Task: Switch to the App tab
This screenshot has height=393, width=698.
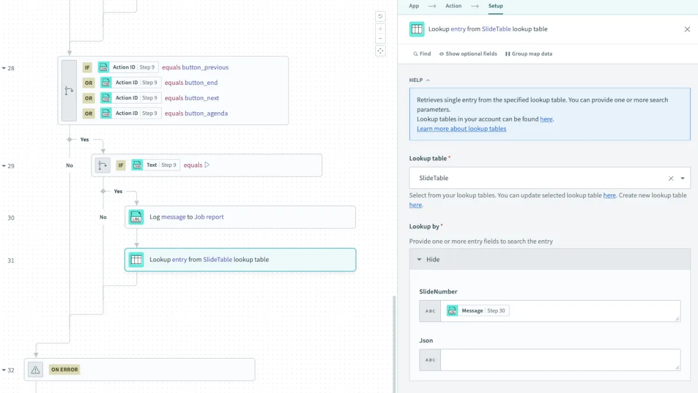Action: click(414, 6)
